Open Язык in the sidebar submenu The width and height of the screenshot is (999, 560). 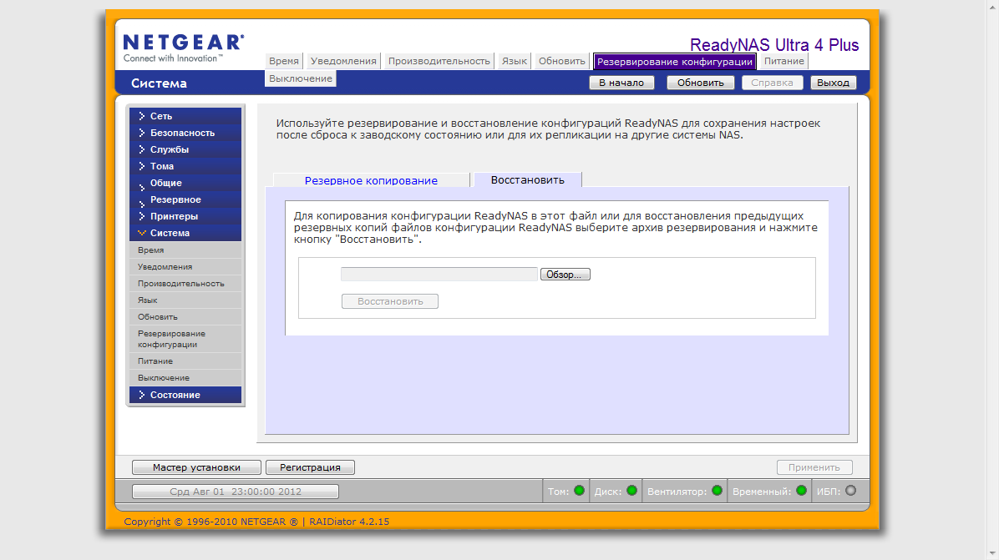185,300
